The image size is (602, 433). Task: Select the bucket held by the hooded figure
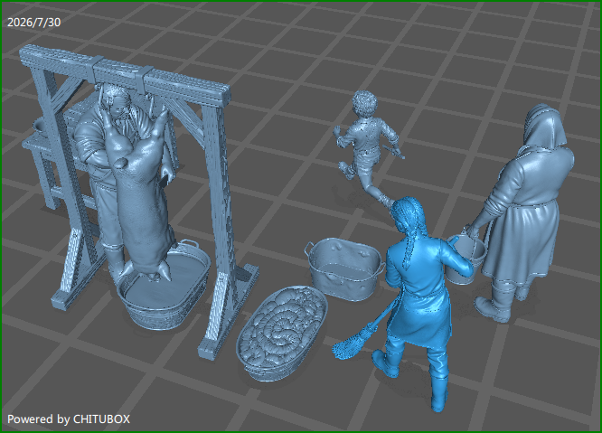(466, 259)
